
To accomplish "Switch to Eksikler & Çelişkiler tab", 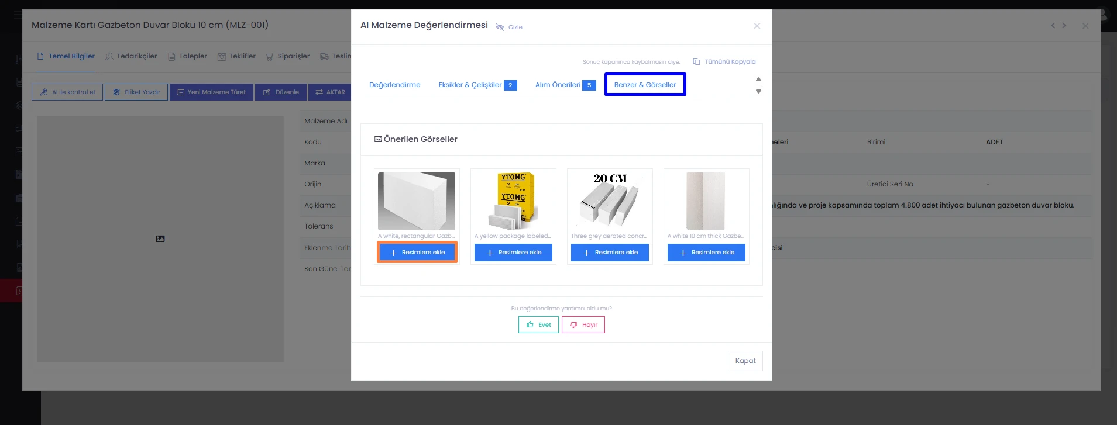I will tap(477, 85).
